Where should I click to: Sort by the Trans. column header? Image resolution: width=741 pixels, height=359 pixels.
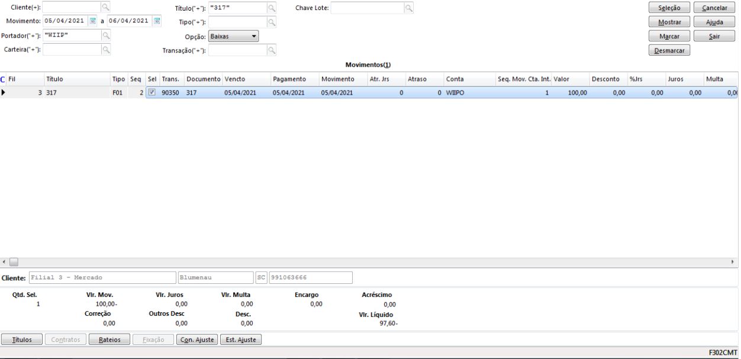pos(172,79)
